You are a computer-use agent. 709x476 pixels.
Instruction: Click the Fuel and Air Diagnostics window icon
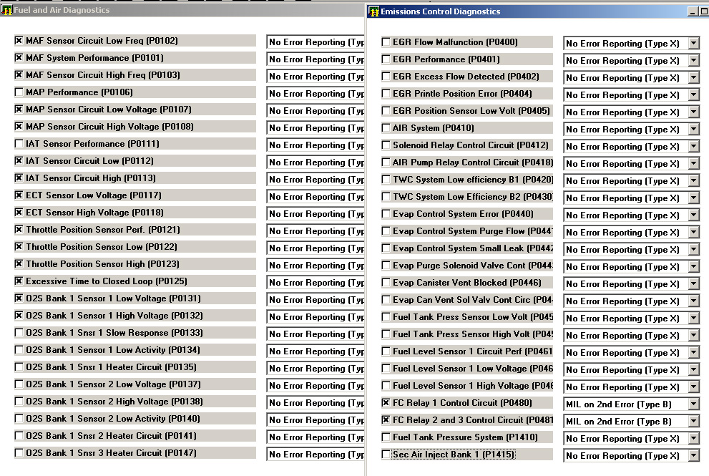coord(7,10)
